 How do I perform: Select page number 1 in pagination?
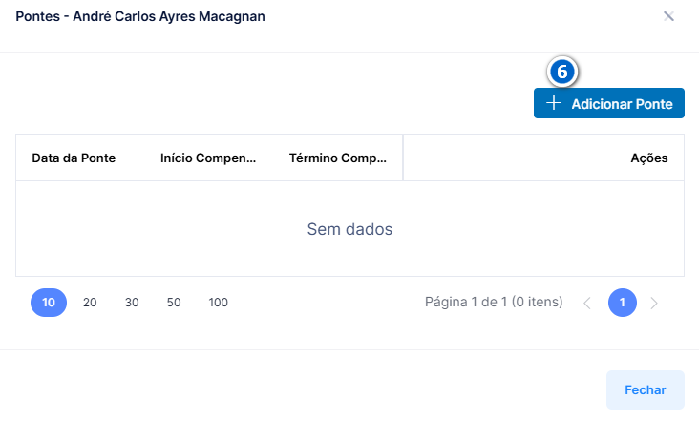point(623,303)
